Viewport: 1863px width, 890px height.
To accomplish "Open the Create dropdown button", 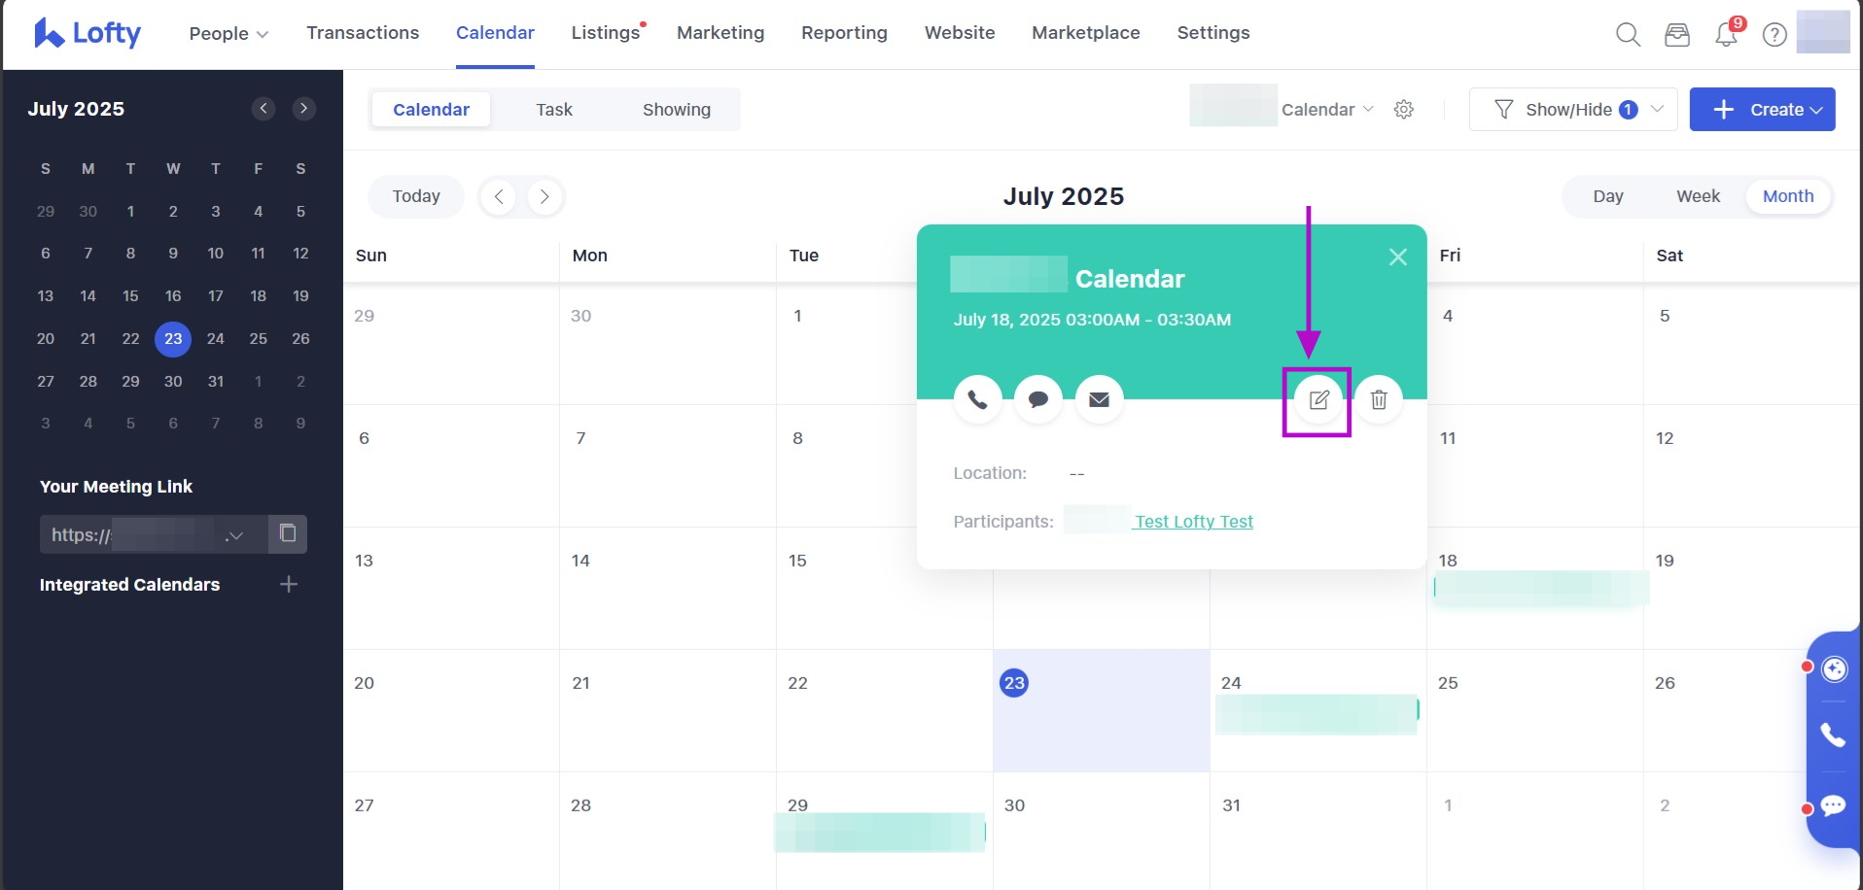I will (1762, 110).
